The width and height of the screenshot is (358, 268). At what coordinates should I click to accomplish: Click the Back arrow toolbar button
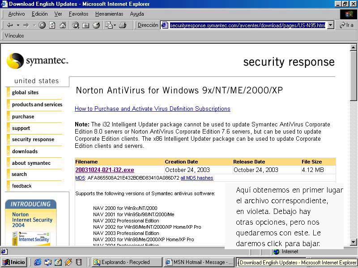point(10,25)
